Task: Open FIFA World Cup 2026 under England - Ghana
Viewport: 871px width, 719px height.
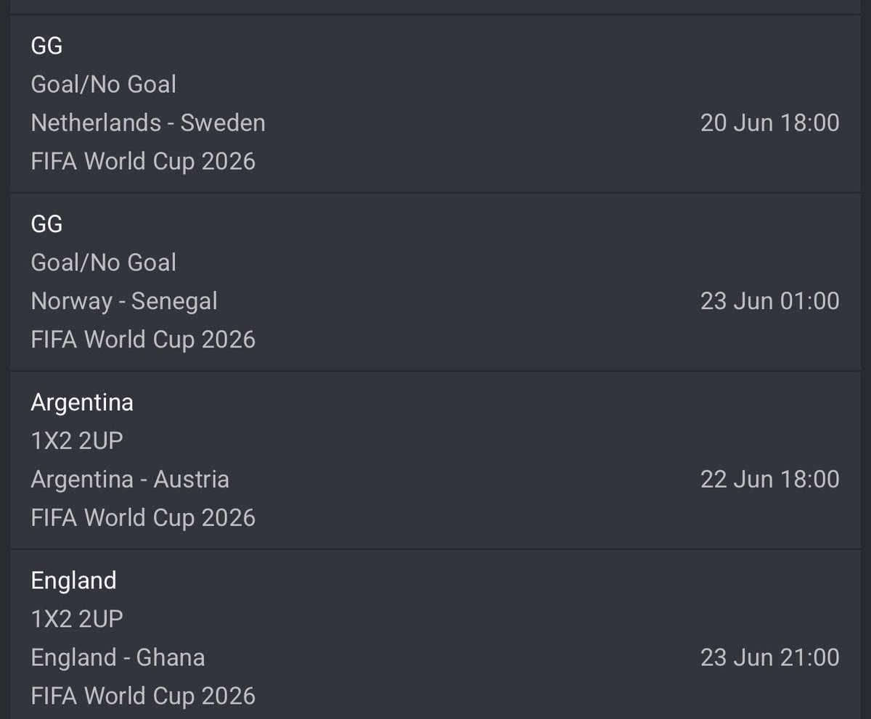Action: click(143, 697)
